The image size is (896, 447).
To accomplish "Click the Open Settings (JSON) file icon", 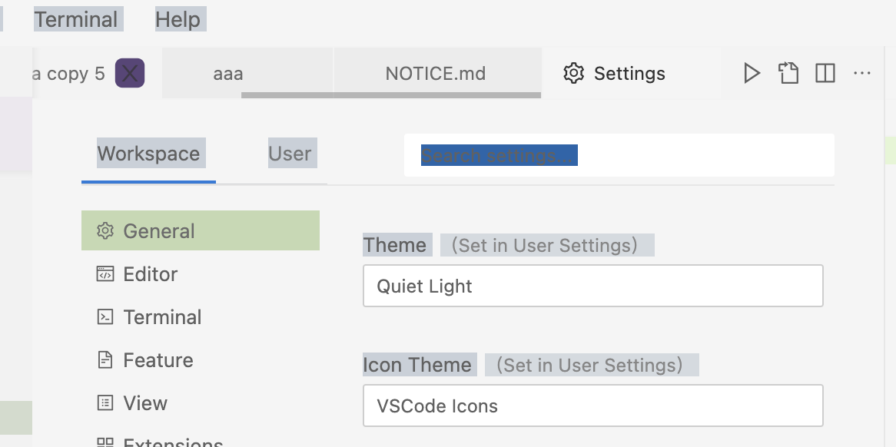I will [788, 74].
